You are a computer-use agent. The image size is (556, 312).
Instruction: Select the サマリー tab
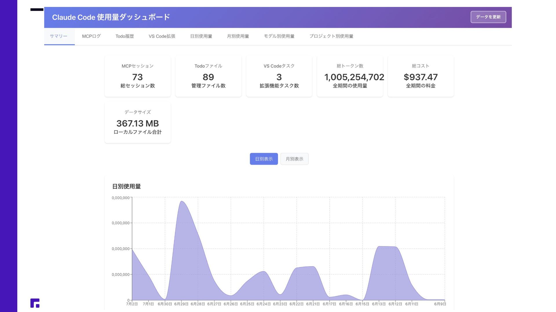tap(59, 36)
